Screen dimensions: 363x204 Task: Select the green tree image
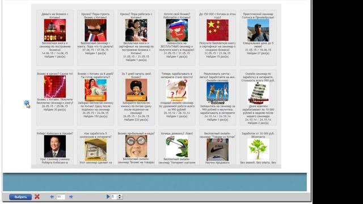[258, 150]
